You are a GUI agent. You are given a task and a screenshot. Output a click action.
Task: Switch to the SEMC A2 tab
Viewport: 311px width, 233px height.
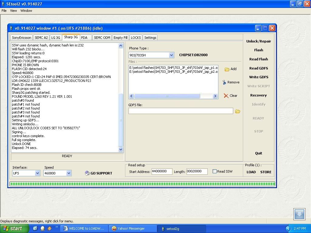coord(41,38)
